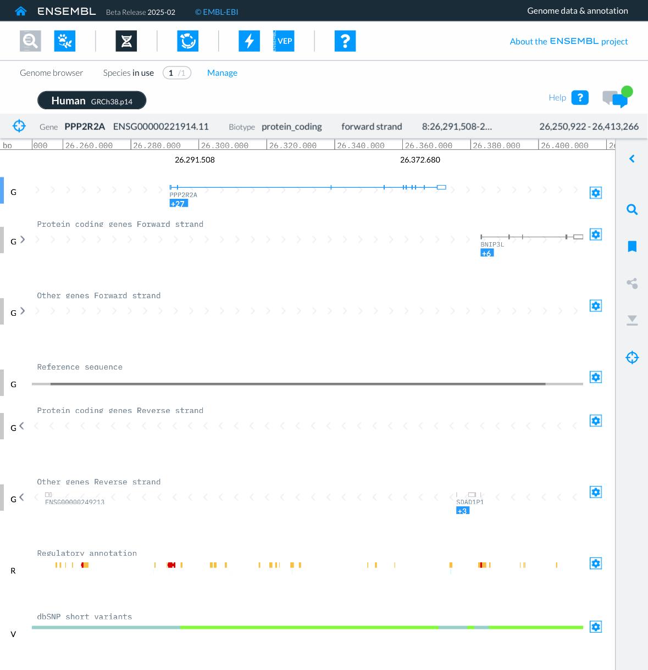The image size is (648, 670).
Task: Open the BLAST lightning bolt tool
Action: coord(249,41)
